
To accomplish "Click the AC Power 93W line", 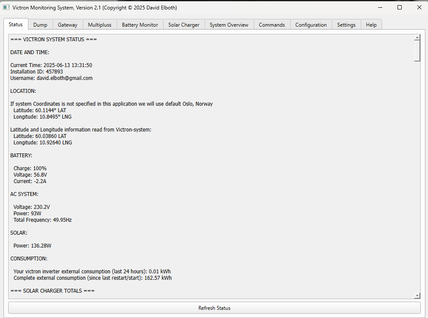I will tap(27, 214).
